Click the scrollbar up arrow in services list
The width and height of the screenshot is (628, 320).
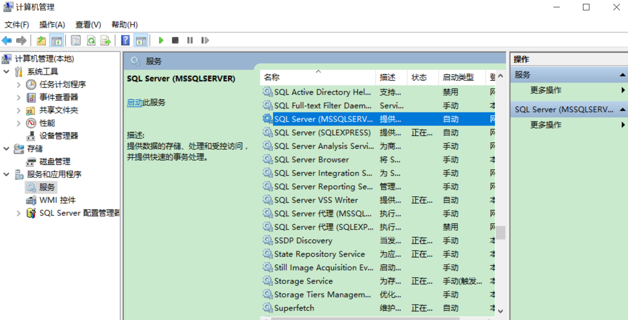(501, 76)
